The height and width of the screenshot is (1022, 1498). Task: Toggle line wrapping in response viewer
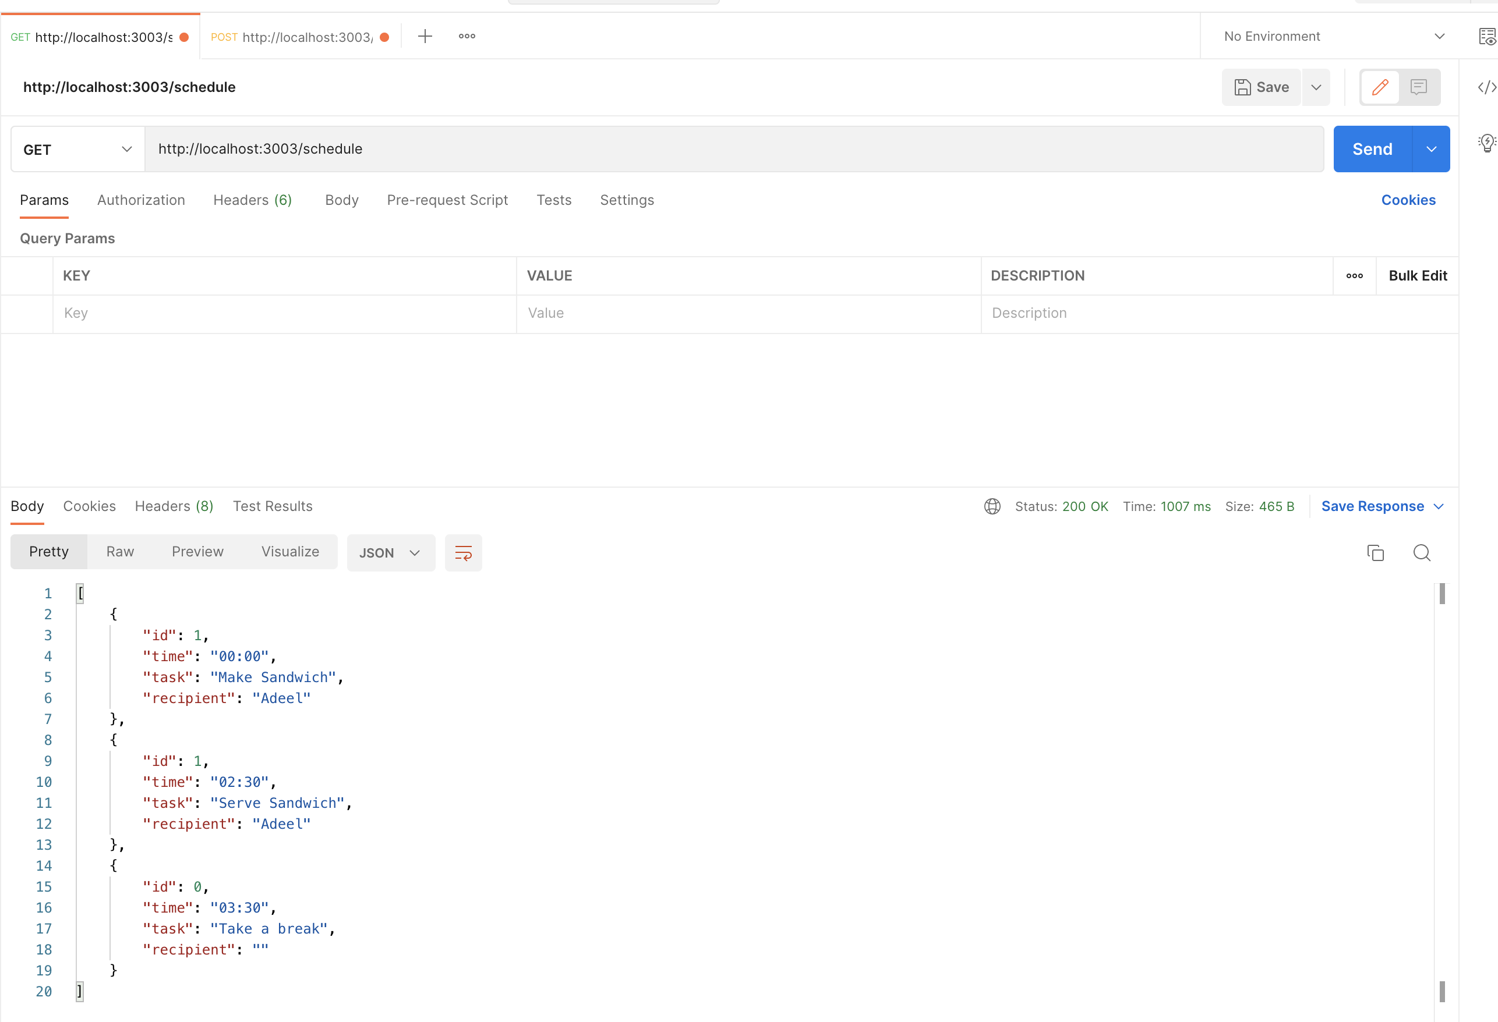click(464, 552)
